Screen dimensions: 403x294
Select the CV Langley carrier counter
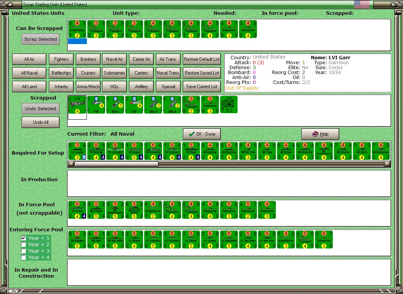(77, 151)
